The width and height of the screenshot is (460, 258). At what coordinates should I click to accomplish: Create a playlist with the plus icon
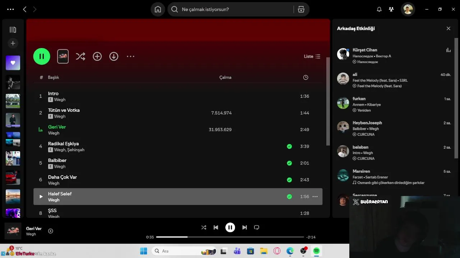tap(13, 43)
